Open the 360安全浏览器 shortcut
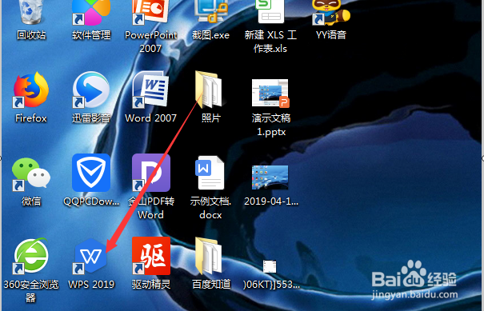Image resolution: width=484 pixels, height=311 pixels. (31, 256)
